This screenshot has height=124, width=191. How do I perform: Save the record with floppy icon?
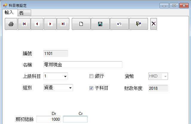click(100, 24)
